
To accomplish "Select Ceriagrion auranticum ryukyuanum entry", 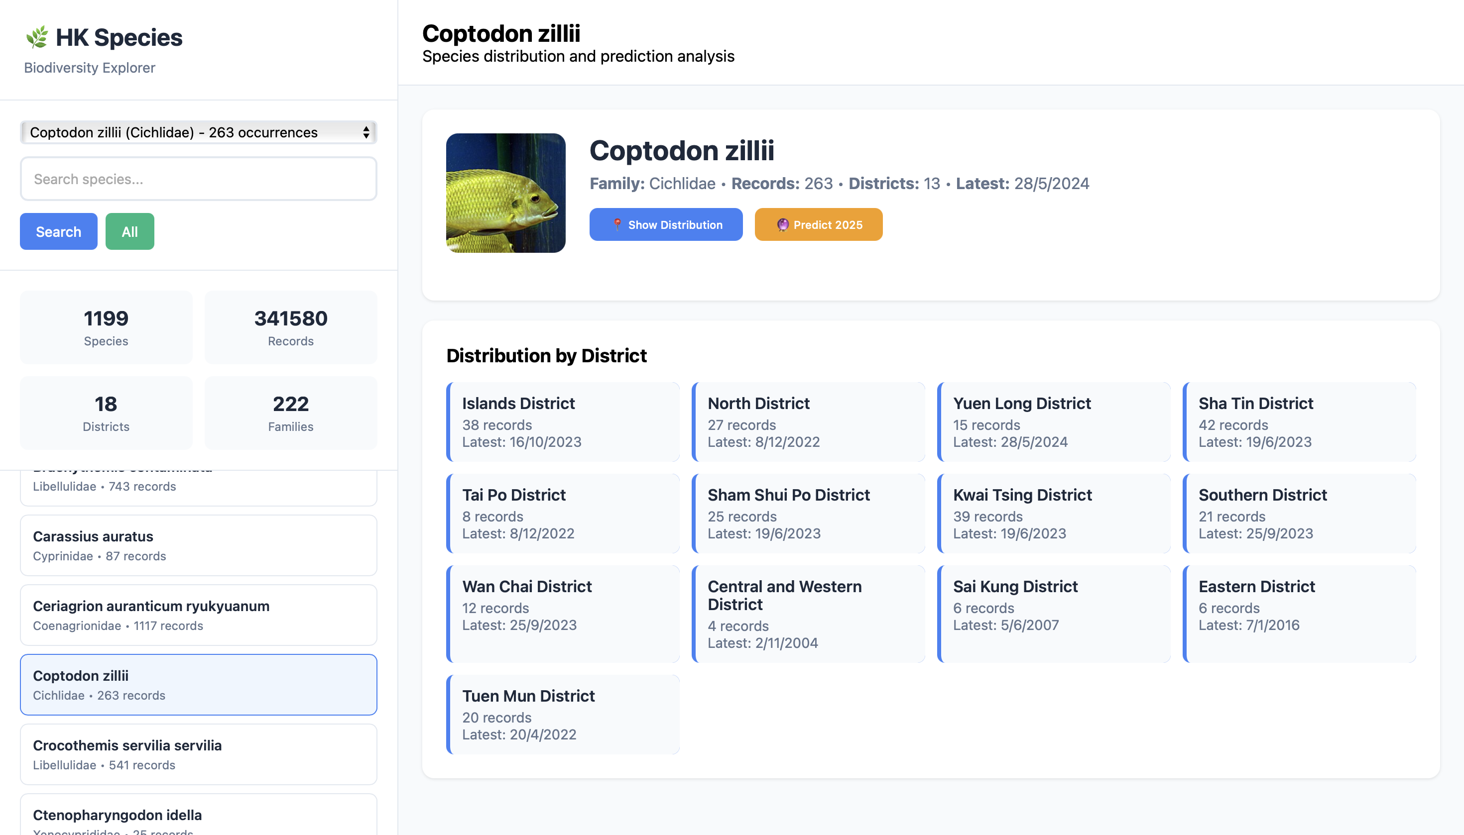I will coord(199,615).
